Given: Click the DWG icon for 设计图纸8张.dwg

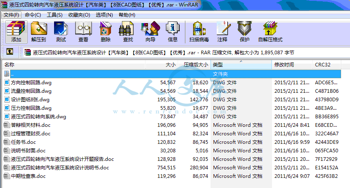Looking at the screenshot, I should pyautogui.click(x=7, y=99).
